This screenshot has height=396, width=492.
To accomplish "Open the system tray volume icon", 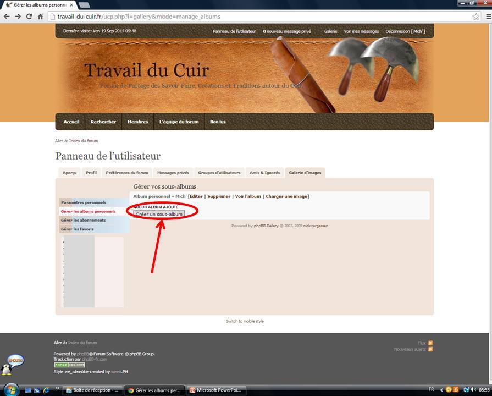I will (x=473, y=389).
